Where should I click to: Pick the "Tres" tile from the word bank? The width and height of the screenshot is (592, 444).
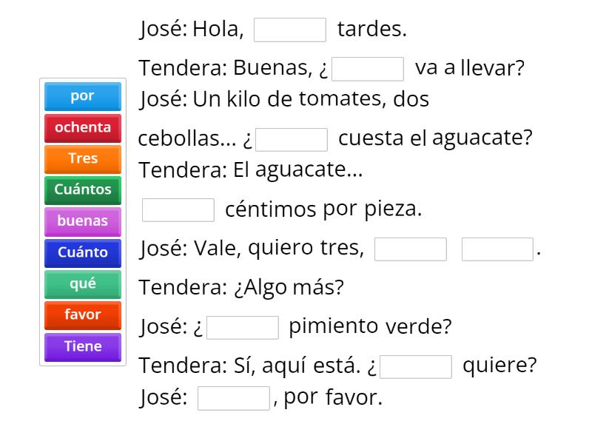tap(82, 158)
